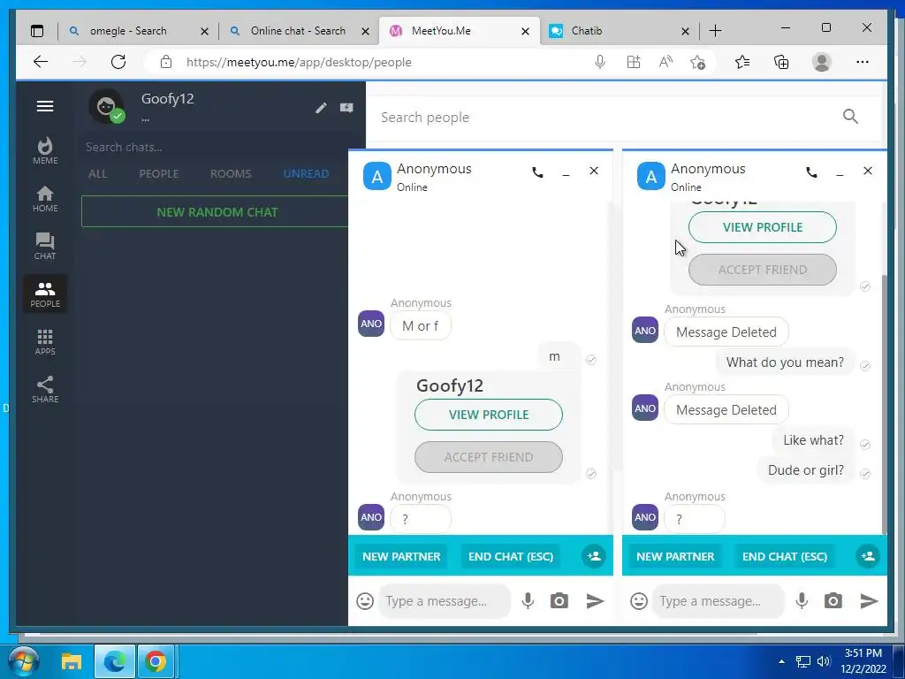This screenshot has width=905, height=679.
Task: Click the Goofy12 avatar picture
Action: [x=106, y=106]
